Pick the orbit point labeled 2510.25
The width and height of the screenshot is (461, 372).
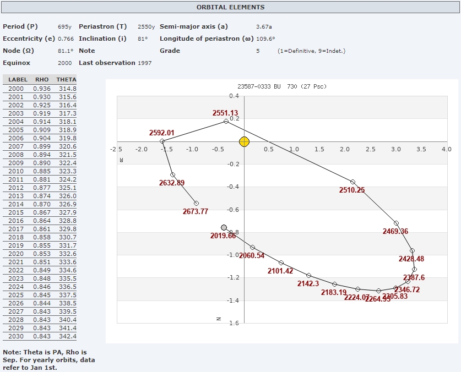tap(353, 182)
